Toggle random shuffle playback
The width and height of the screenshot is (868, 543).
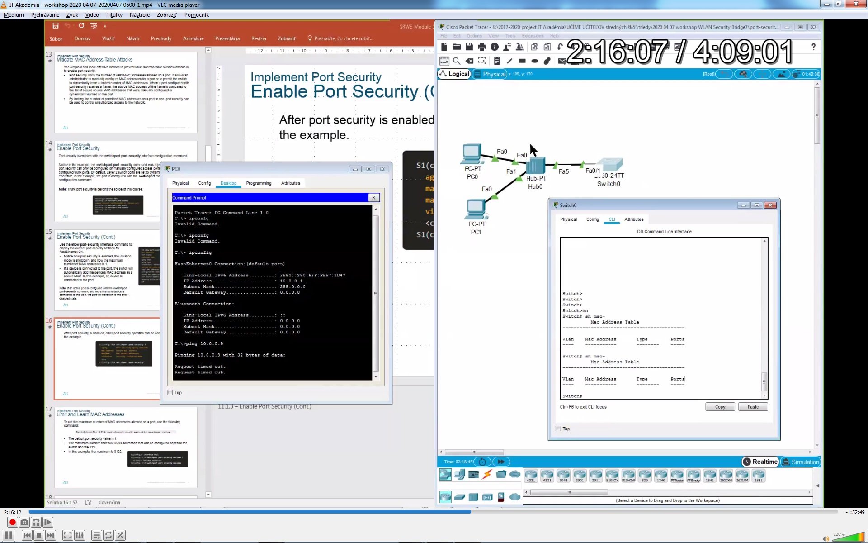pyautogui.click(x=120, y=535)
